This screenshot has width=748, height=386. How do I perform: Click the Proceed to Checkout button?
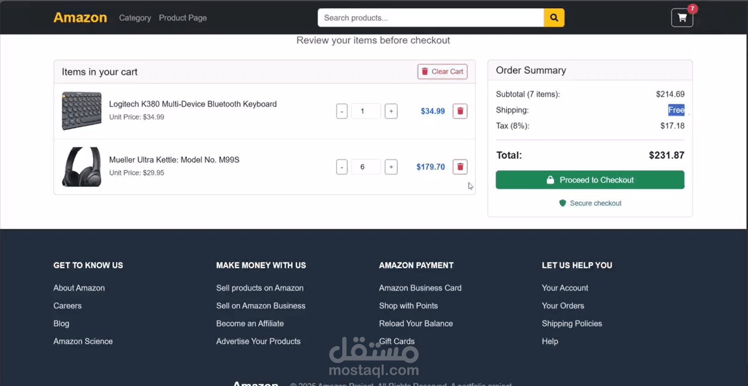tap(590, 180)
